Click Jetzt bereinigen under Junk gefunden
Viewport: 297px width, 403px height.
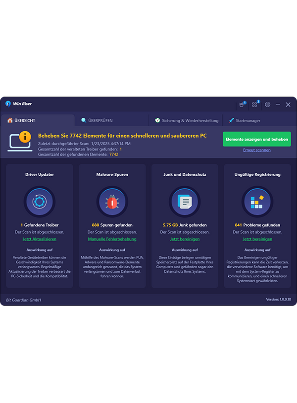coord(185,239)
